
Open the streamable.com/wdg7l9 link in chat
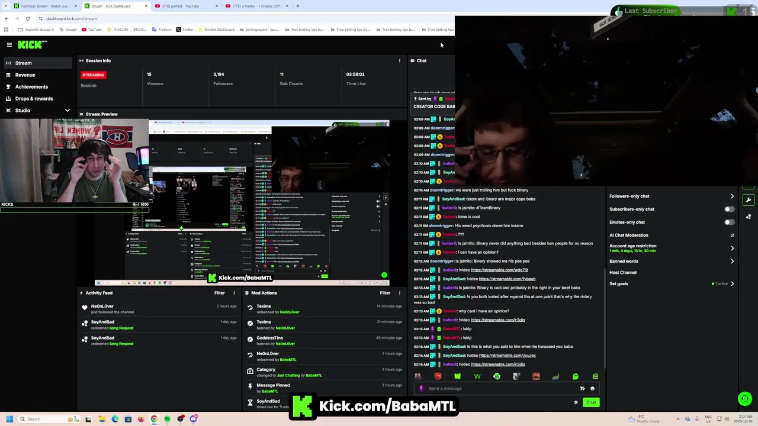click(x=499, y=270)
